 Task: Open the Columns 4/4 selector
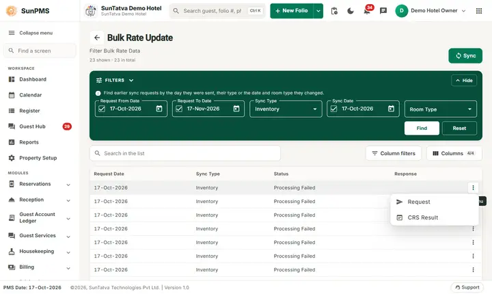(454, 153)
